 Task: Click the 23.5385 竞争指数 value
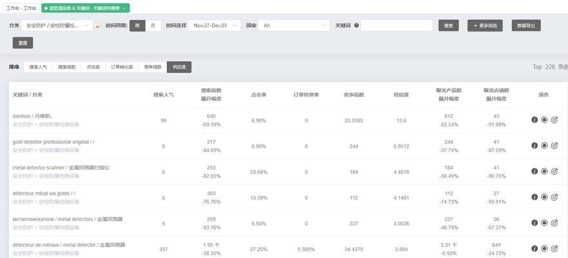pos(354,121)
